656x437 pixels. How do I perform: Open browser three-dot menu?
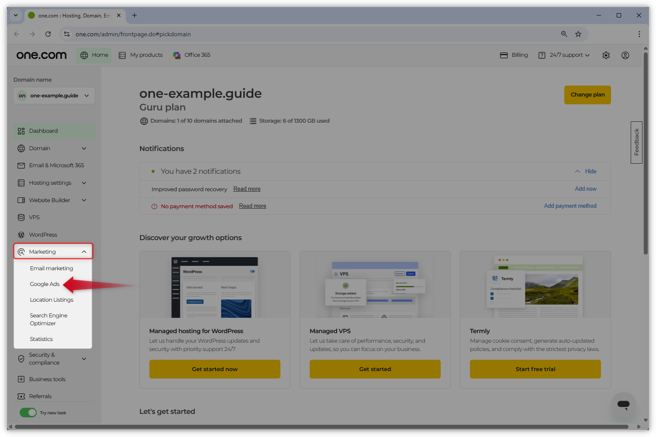point(639,34)
